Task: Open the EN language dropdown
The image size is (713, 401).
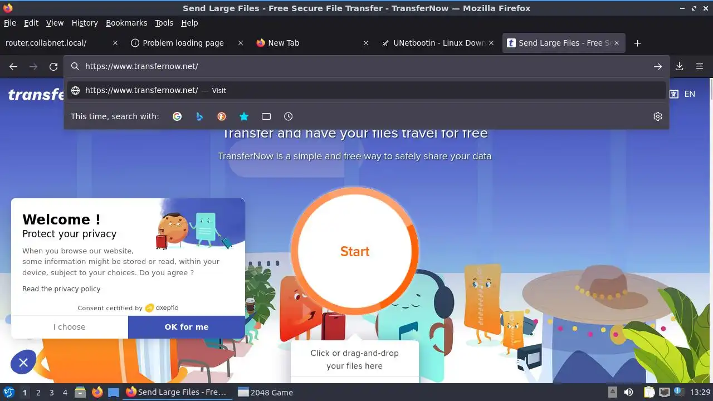Action: (690, 94)
